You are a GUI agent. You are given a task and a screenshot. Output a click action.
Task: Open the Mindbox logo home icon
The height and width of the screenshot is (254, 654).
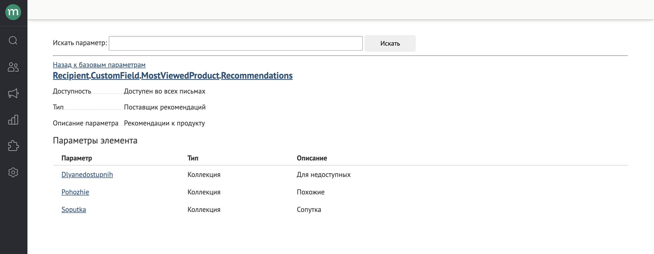click(13, 12)
